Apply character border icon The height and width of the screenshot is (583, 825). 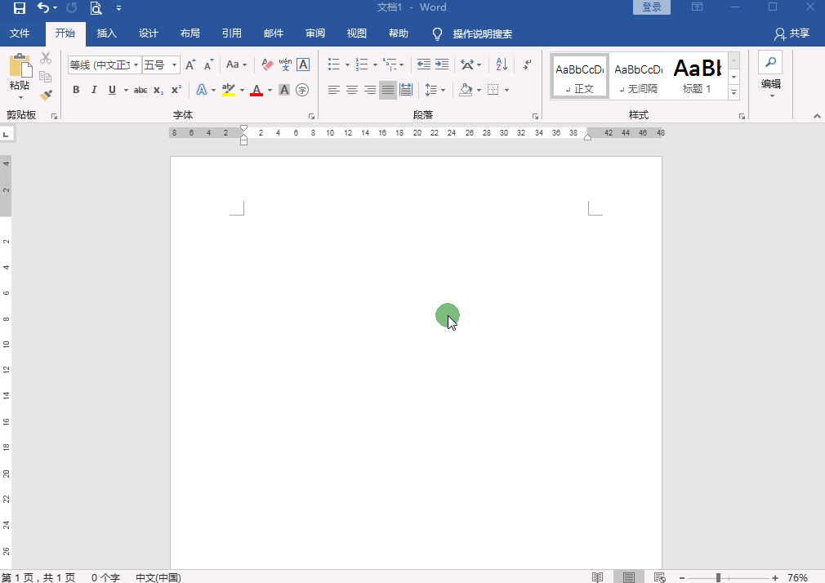tap(303, 65)
